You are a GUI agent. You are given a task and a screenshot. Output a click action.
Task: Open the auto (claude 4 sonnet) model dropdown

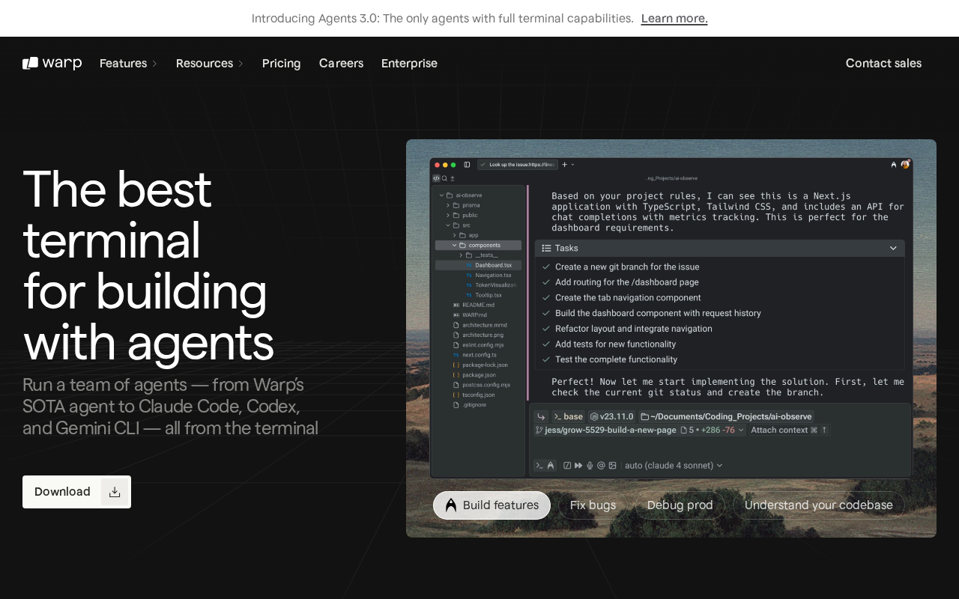(674, 466)
